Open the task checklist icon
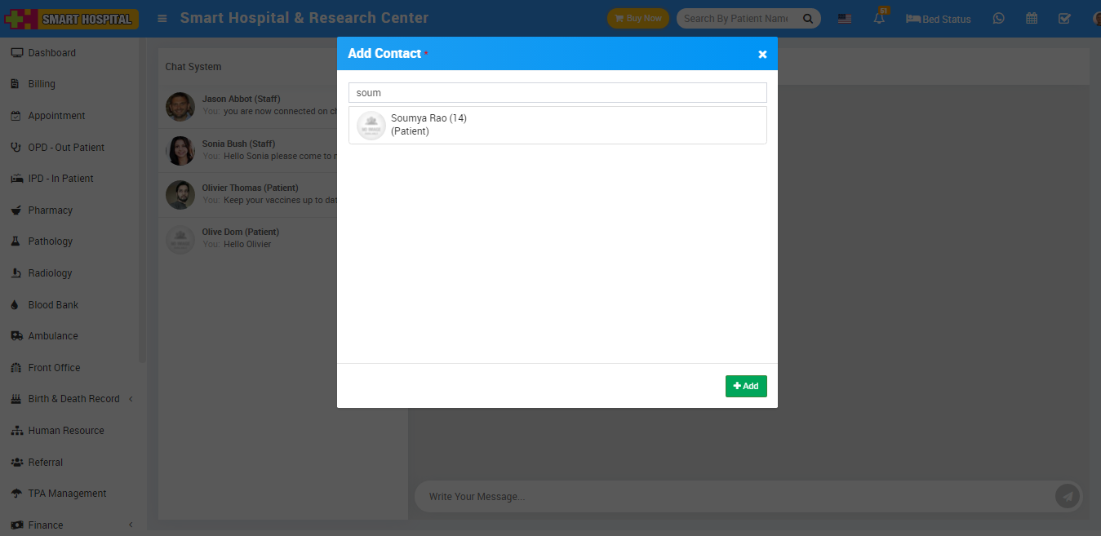Viewport: 1101px width, 536px height. (1064, 18)
